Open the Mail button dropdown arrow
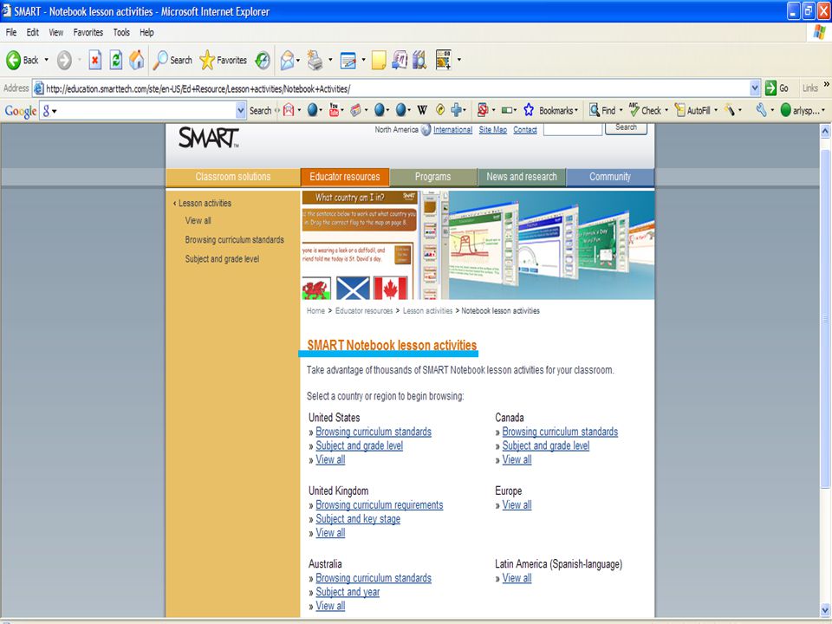 click(x=298, y=60)
